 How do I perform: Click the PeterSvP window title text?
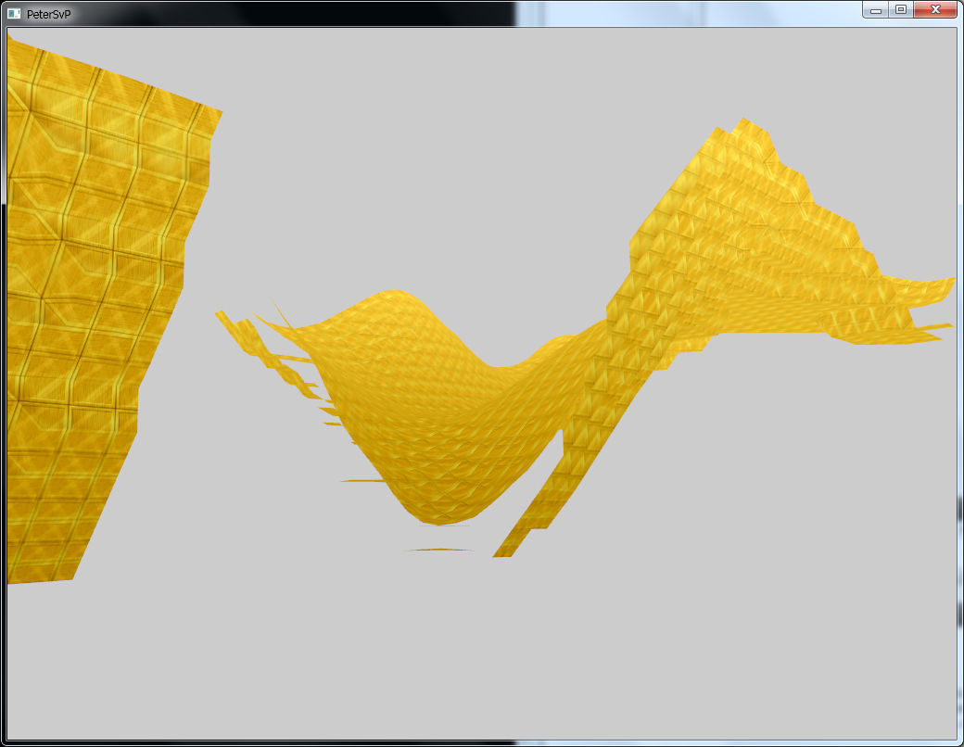[x=48, y=14]
